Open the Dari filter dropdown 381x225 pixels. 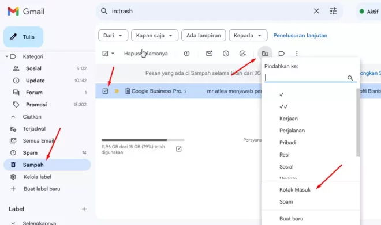pos(113,35)
